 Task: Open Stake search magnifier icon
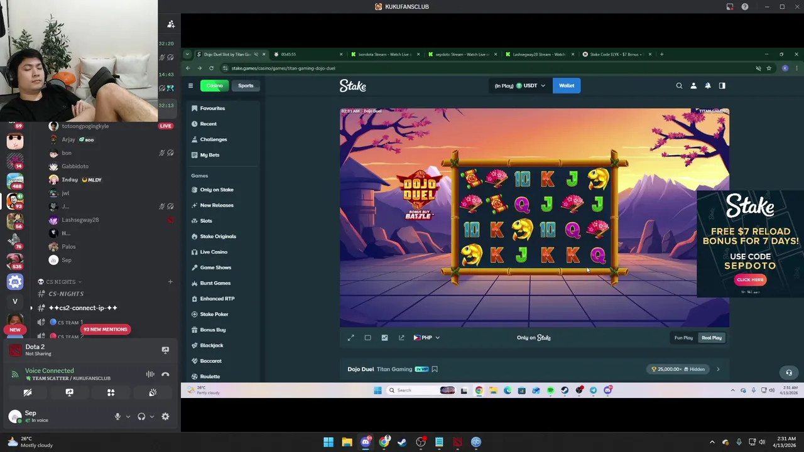(x=679, y=85)
